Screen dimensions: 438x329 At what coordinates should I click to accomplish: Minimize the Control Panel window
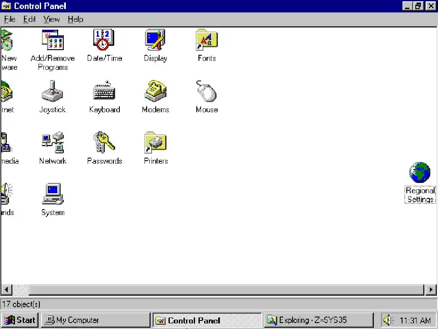click(x=407, y=6)
